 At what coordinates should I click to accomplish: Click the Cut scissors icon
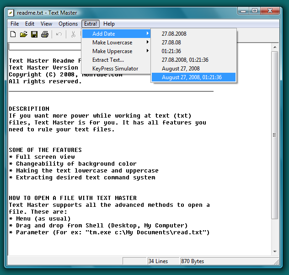coord(73,34)
